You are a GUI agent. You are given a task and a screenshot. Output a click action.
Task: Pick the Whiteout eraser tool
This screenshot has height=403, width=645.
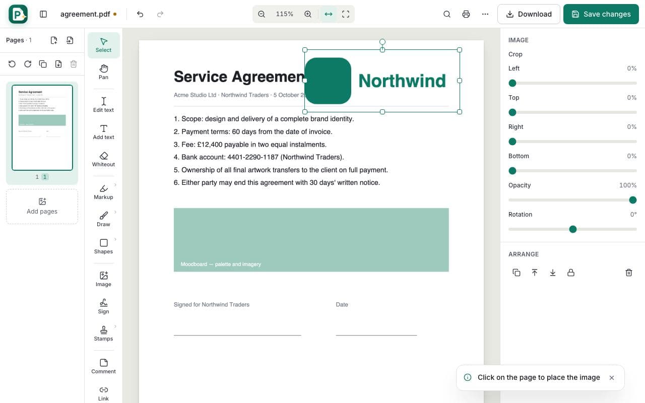(103, 159)
